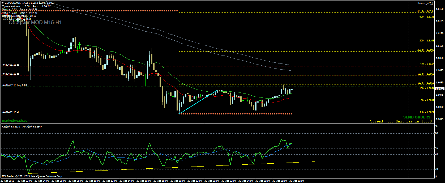Click 'Свободные средства = 98.13' text

point(19,16)
